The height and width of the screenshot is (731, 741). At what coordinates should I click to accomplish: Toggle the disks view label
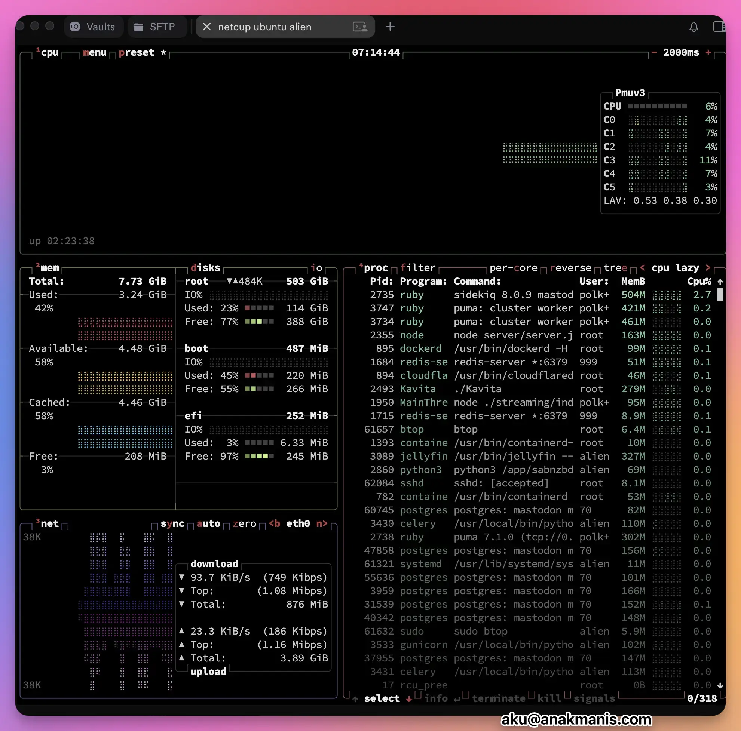[x=205, y=268]
